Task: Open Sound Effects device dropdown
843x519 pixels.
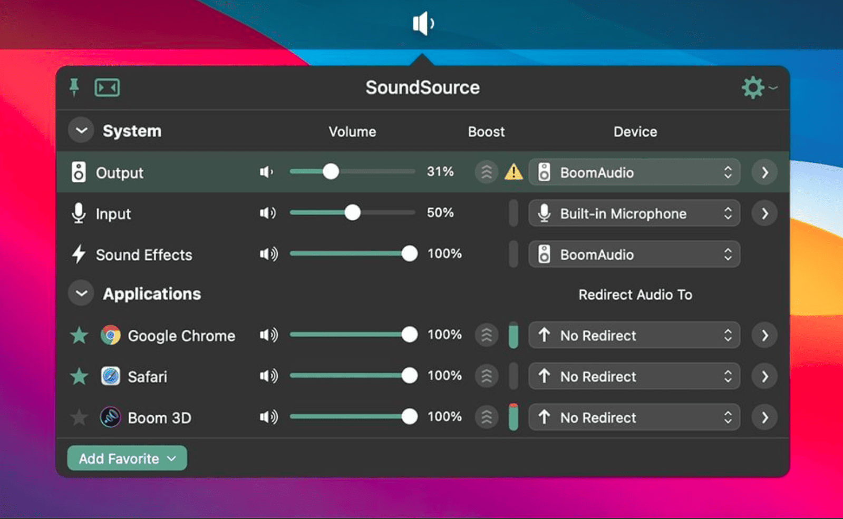Action: 634,254
